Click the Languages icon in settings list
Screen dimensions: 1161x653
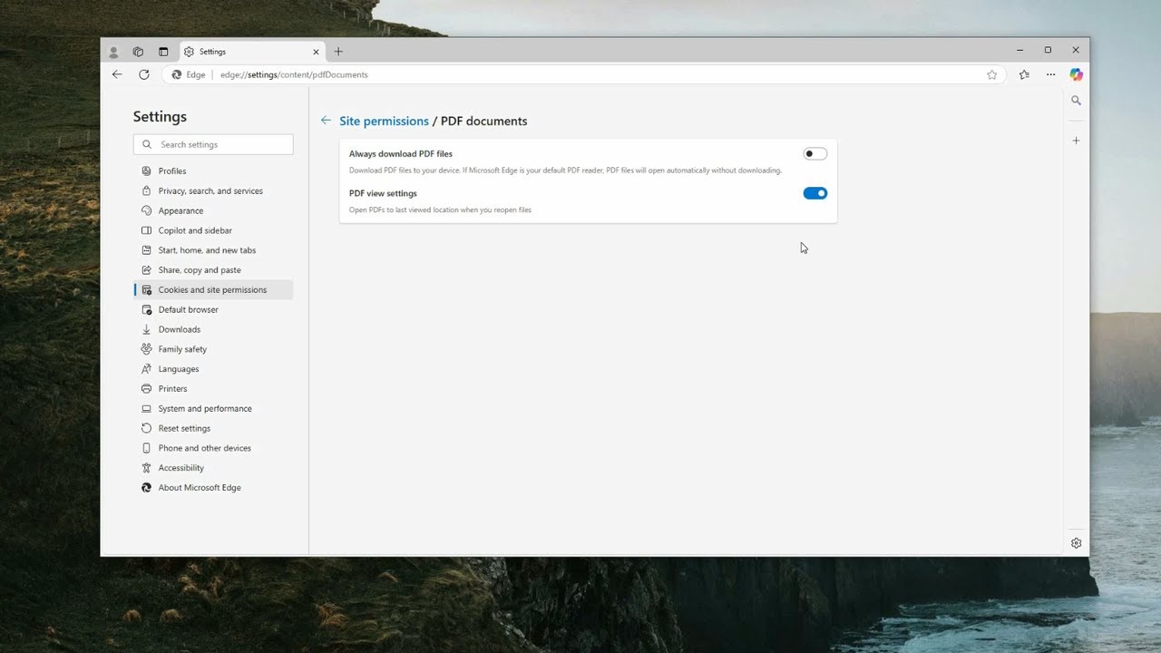[x=146, y=369]
